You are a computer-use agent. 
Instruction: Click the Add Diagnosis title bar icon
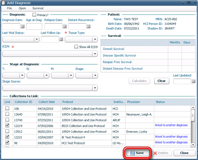point(3,3)
